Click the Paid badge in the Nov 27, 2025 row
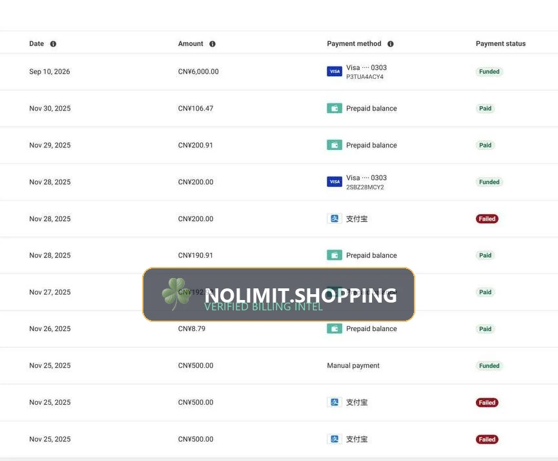 click(485, 292)
